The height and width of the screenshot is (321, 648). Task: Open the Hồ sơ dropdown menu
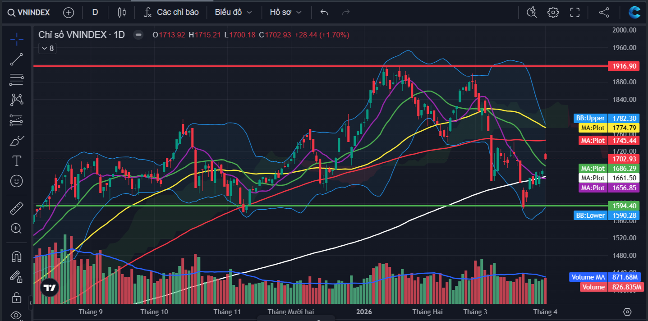coord(285,12)
